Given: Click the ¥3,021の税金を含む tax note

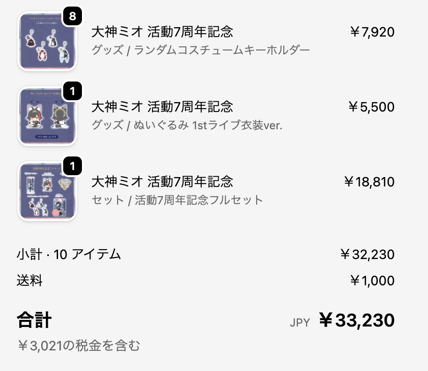Looking at the screenshot, I should pyautogui.click(x=79, y=346).
